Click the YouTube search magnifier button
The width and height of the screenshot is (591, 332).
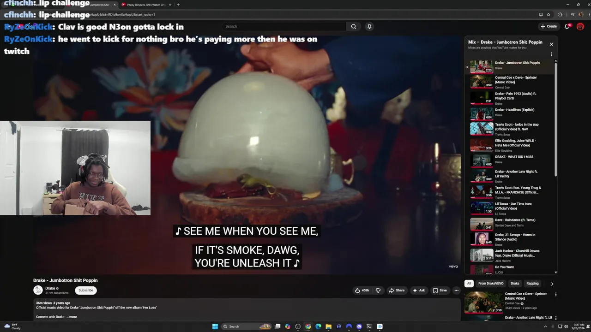point(354,26)
